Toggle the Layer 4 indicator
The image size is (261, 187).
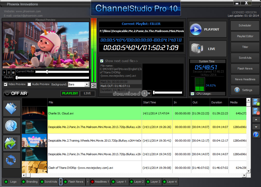click(x=164, y=182)
